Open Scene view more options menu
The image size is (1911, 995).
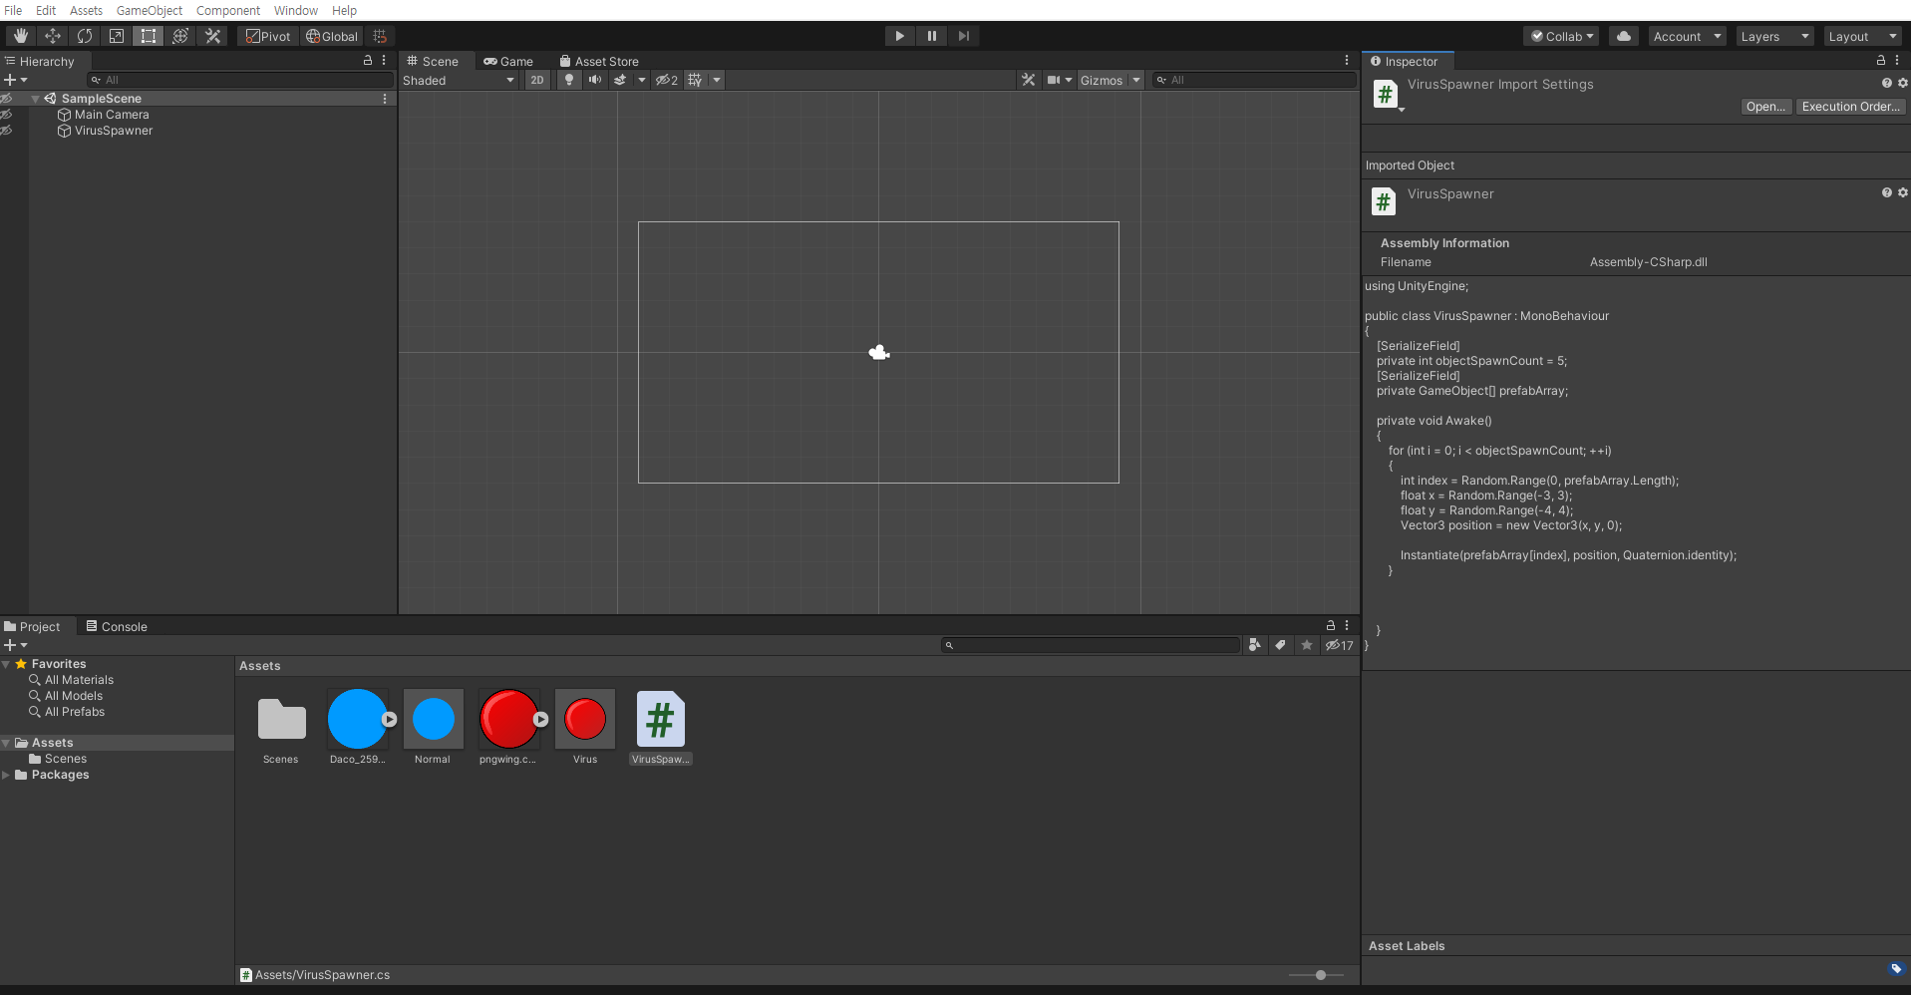(x=1346, y=61)
